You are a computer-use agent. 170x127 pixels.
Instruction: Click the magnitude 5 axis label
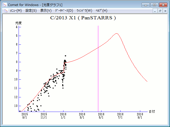click(16, 36)
